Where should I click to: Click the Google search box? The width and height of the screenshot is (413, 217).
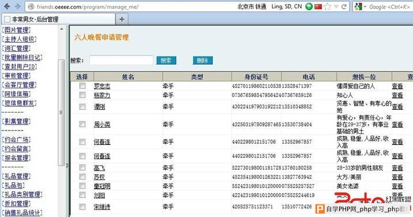coord(390,6)
